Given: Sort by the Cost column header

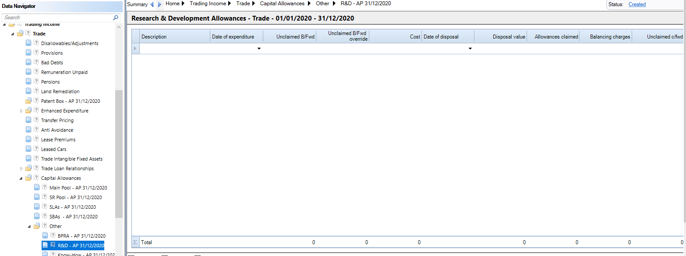Looking at the screenshot, I should (x=395, y=37).
